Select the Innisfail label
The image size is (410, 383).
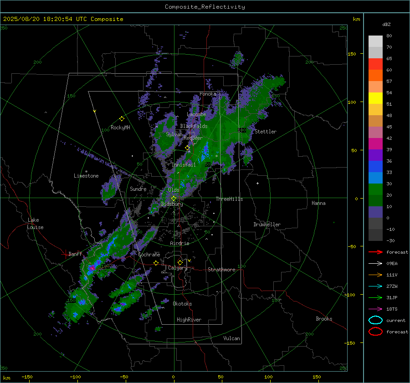(x=184, y=165)
